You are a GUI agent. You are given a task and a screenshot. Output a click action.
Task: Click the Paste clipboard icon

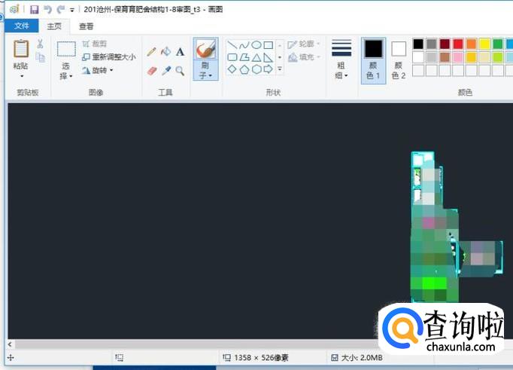coord(21,49)
